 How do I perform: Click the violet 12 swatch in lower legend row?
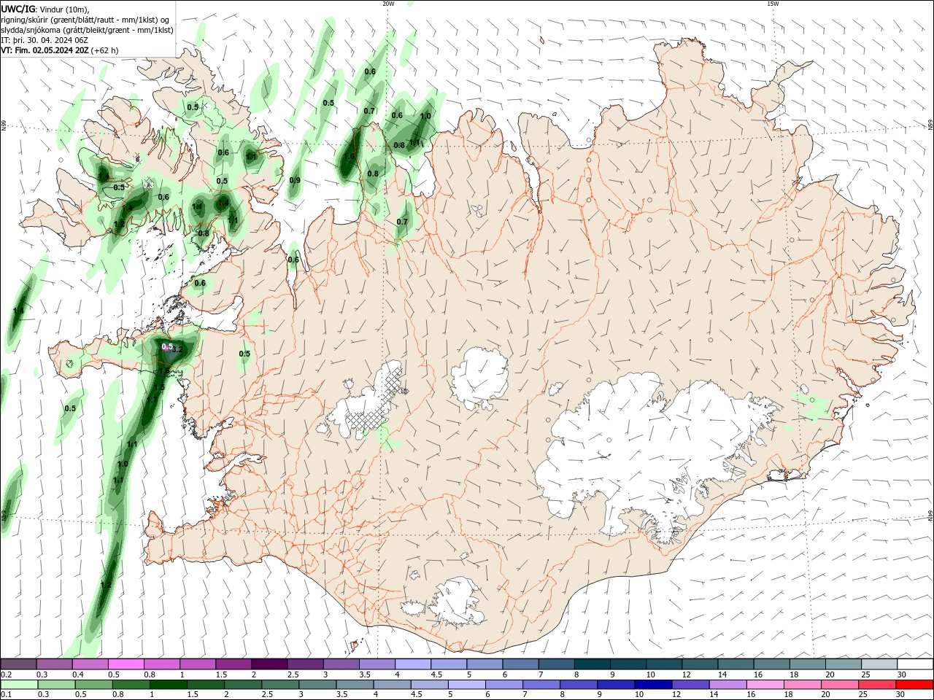690,685
